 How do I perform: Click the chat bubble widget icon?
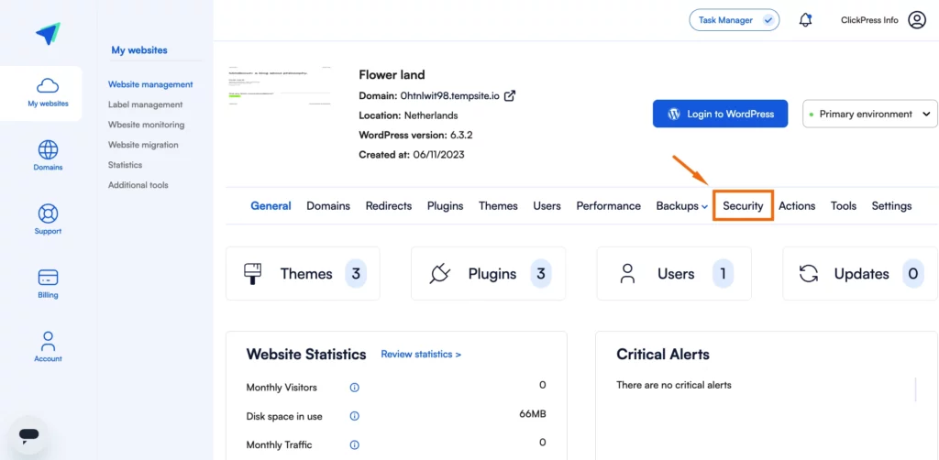pyautogui.click(x=28, y=435)
